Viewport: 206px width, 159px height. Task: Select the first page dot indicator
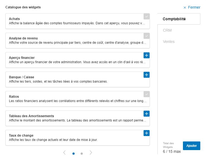[74, 154]
